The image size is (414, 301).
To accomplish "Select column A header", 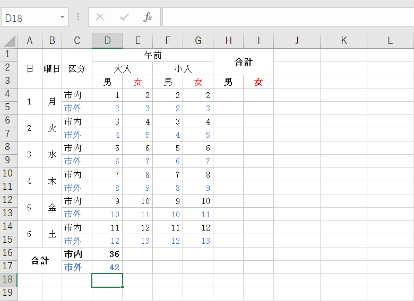I will coord(30,41).
